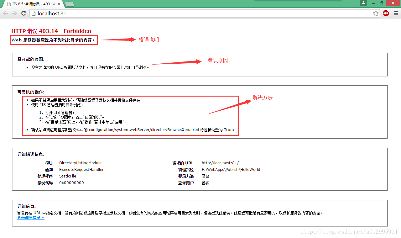Select the http://localhost:81/ requested URL
The width and height of the screenshot is (401, 238).
pyautogui.click(x=220, y=163)
